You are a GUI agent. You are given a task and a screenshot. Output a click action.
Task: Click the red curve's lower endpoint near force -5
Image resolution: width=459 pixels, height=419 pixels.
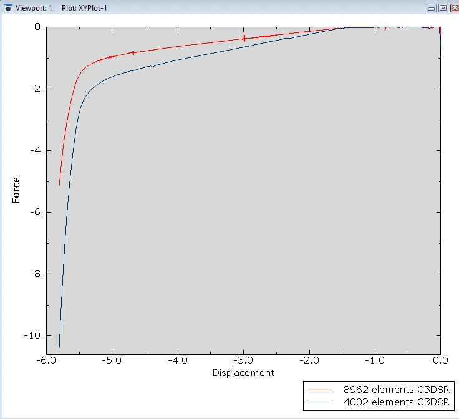[59, 185]
